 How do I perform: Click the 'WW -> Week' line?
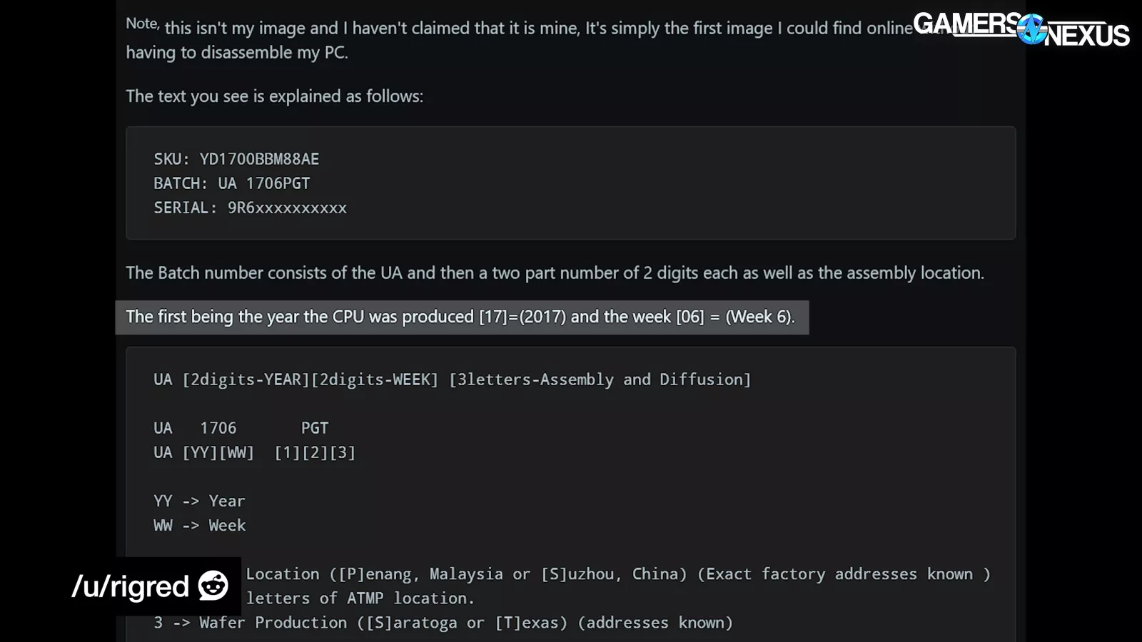[199, 525]
